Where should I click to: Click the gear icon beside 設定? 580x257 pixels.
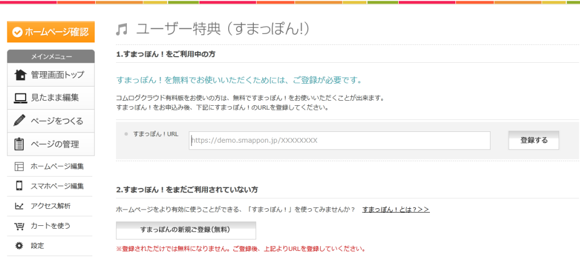(x=19, y=246)
